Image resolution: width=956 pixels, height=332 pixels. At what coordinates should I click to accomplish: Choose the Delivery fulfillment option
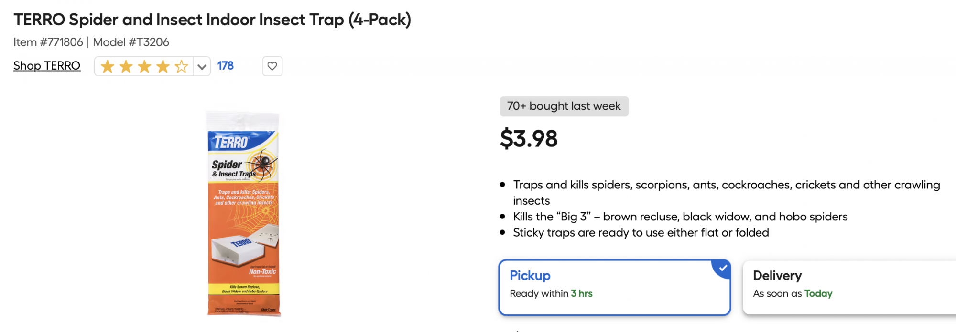tap(850, 287)
